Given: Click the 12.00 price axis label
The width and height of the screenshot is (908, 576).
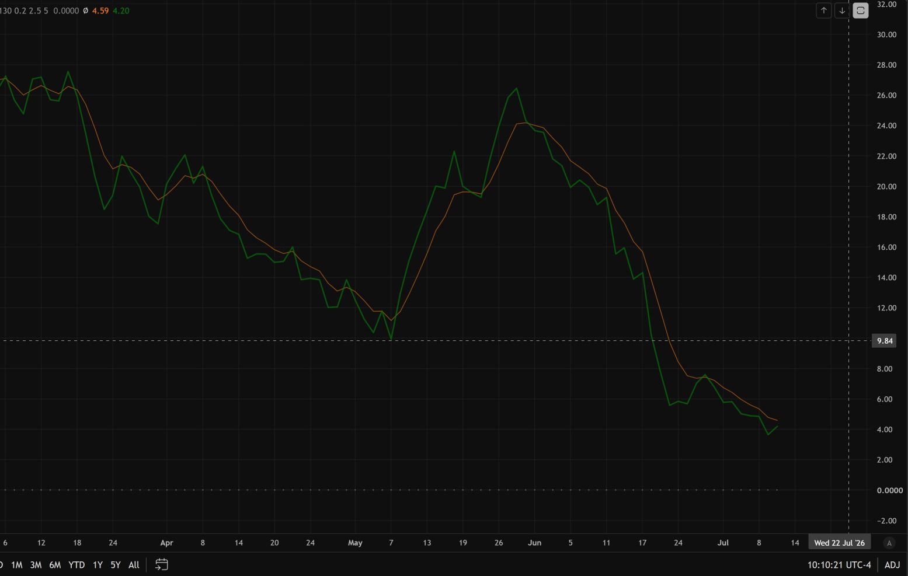Looking at the screenshot, I should tap(886, 308).
